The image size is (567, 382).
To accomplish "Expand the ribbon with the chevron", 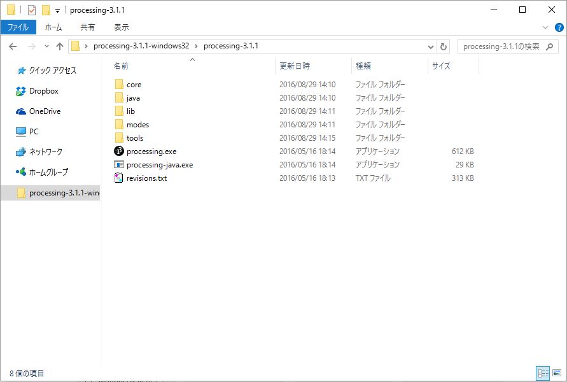I will coord(545,27).
